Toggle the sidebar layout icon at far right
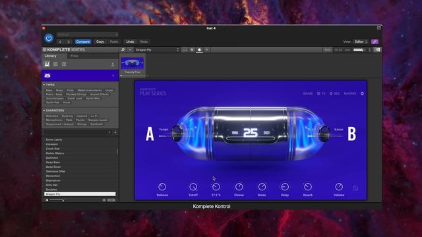The width and height of the screenshot is (422, 237). tap(377, 50)
